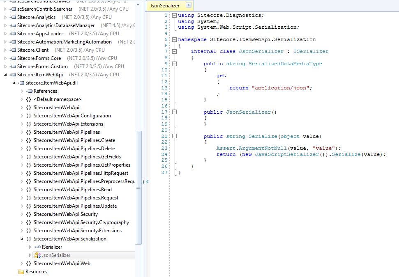Collapse the namespace block on line 5
This screenshot has width=399, height=277.
174,39
